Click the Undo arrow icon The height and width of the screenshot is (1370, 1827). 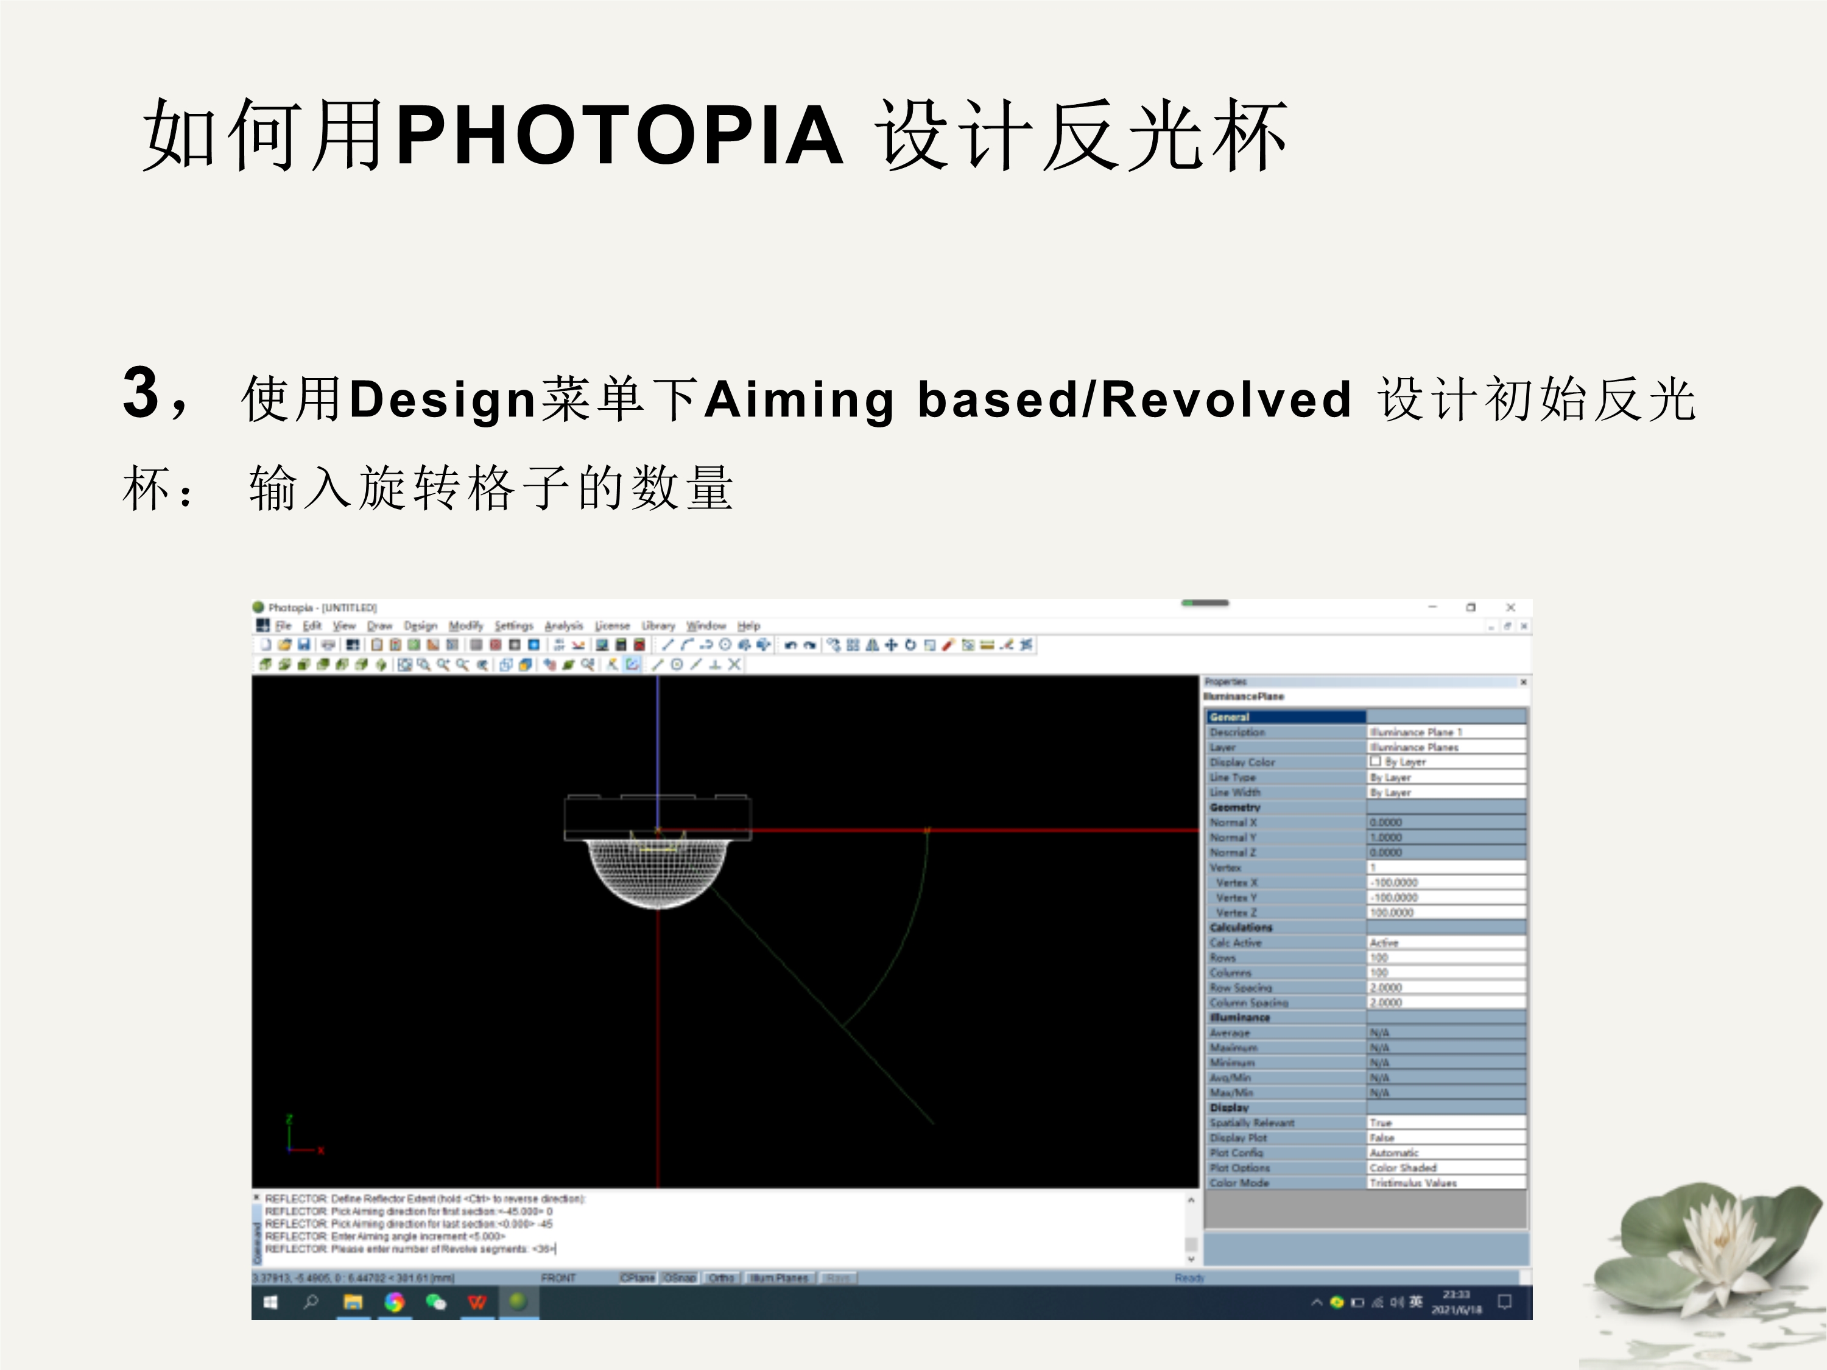click(x=790, y=645)
